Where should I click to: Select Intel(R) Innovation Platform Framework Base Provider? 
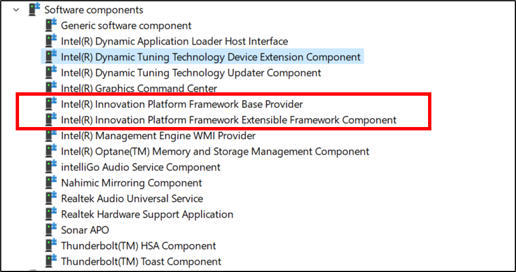click(x=182, y=104)
